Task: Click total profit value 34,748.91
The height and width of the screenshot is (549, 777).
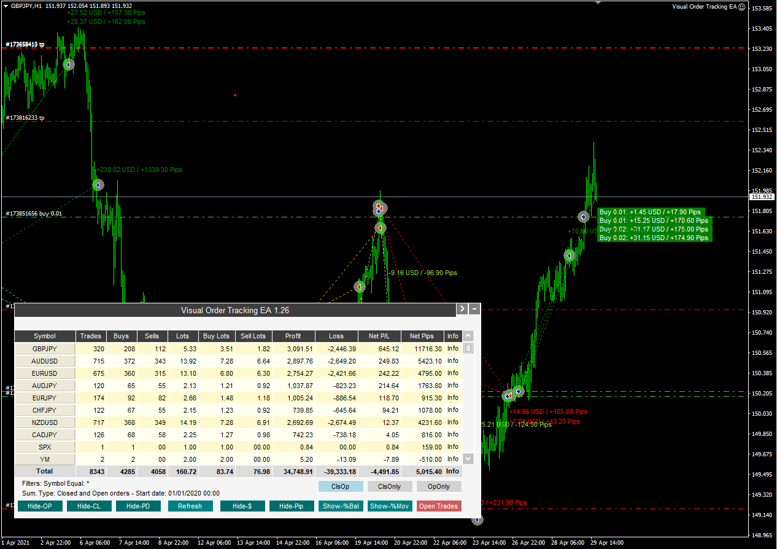Action: coord(296,471)
